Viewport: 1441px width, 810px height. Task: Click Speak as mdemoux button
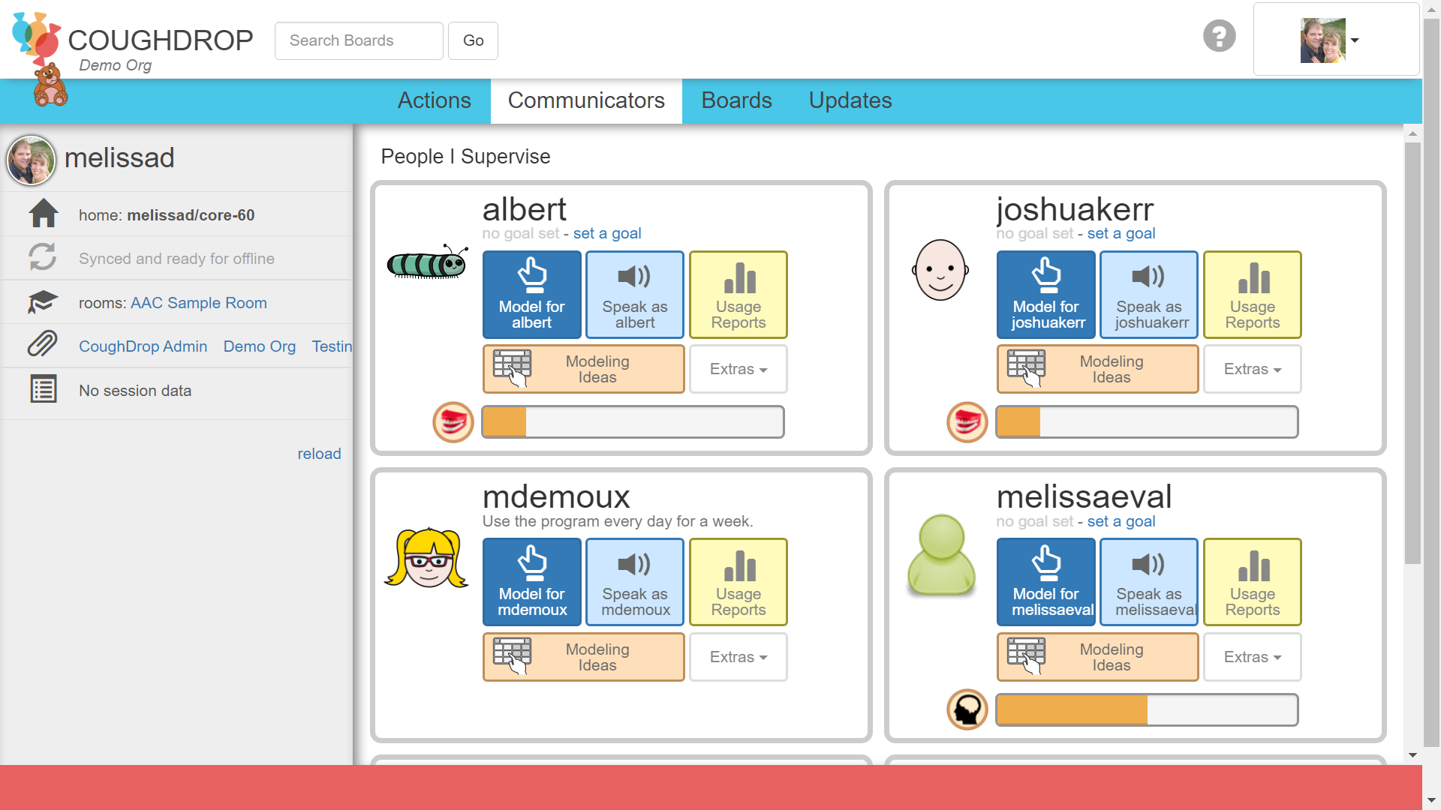pyautogui.click(x=635, y=582)
